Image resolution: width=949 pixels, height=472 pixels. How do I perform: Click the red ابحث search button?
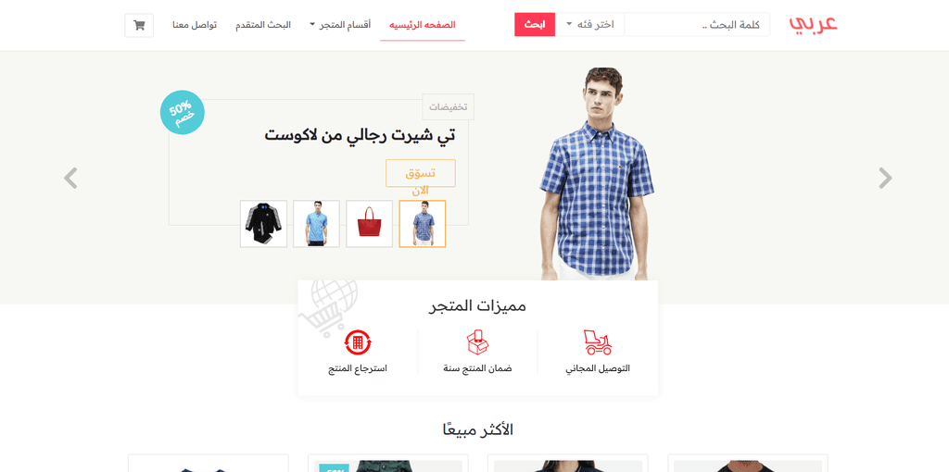click(535, 25)
